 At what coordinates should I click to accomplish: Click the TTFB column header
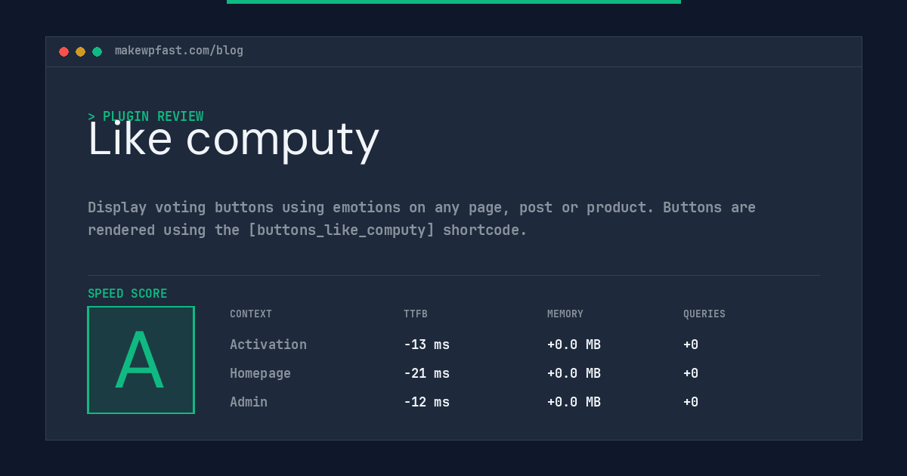[x=416, y=314]
